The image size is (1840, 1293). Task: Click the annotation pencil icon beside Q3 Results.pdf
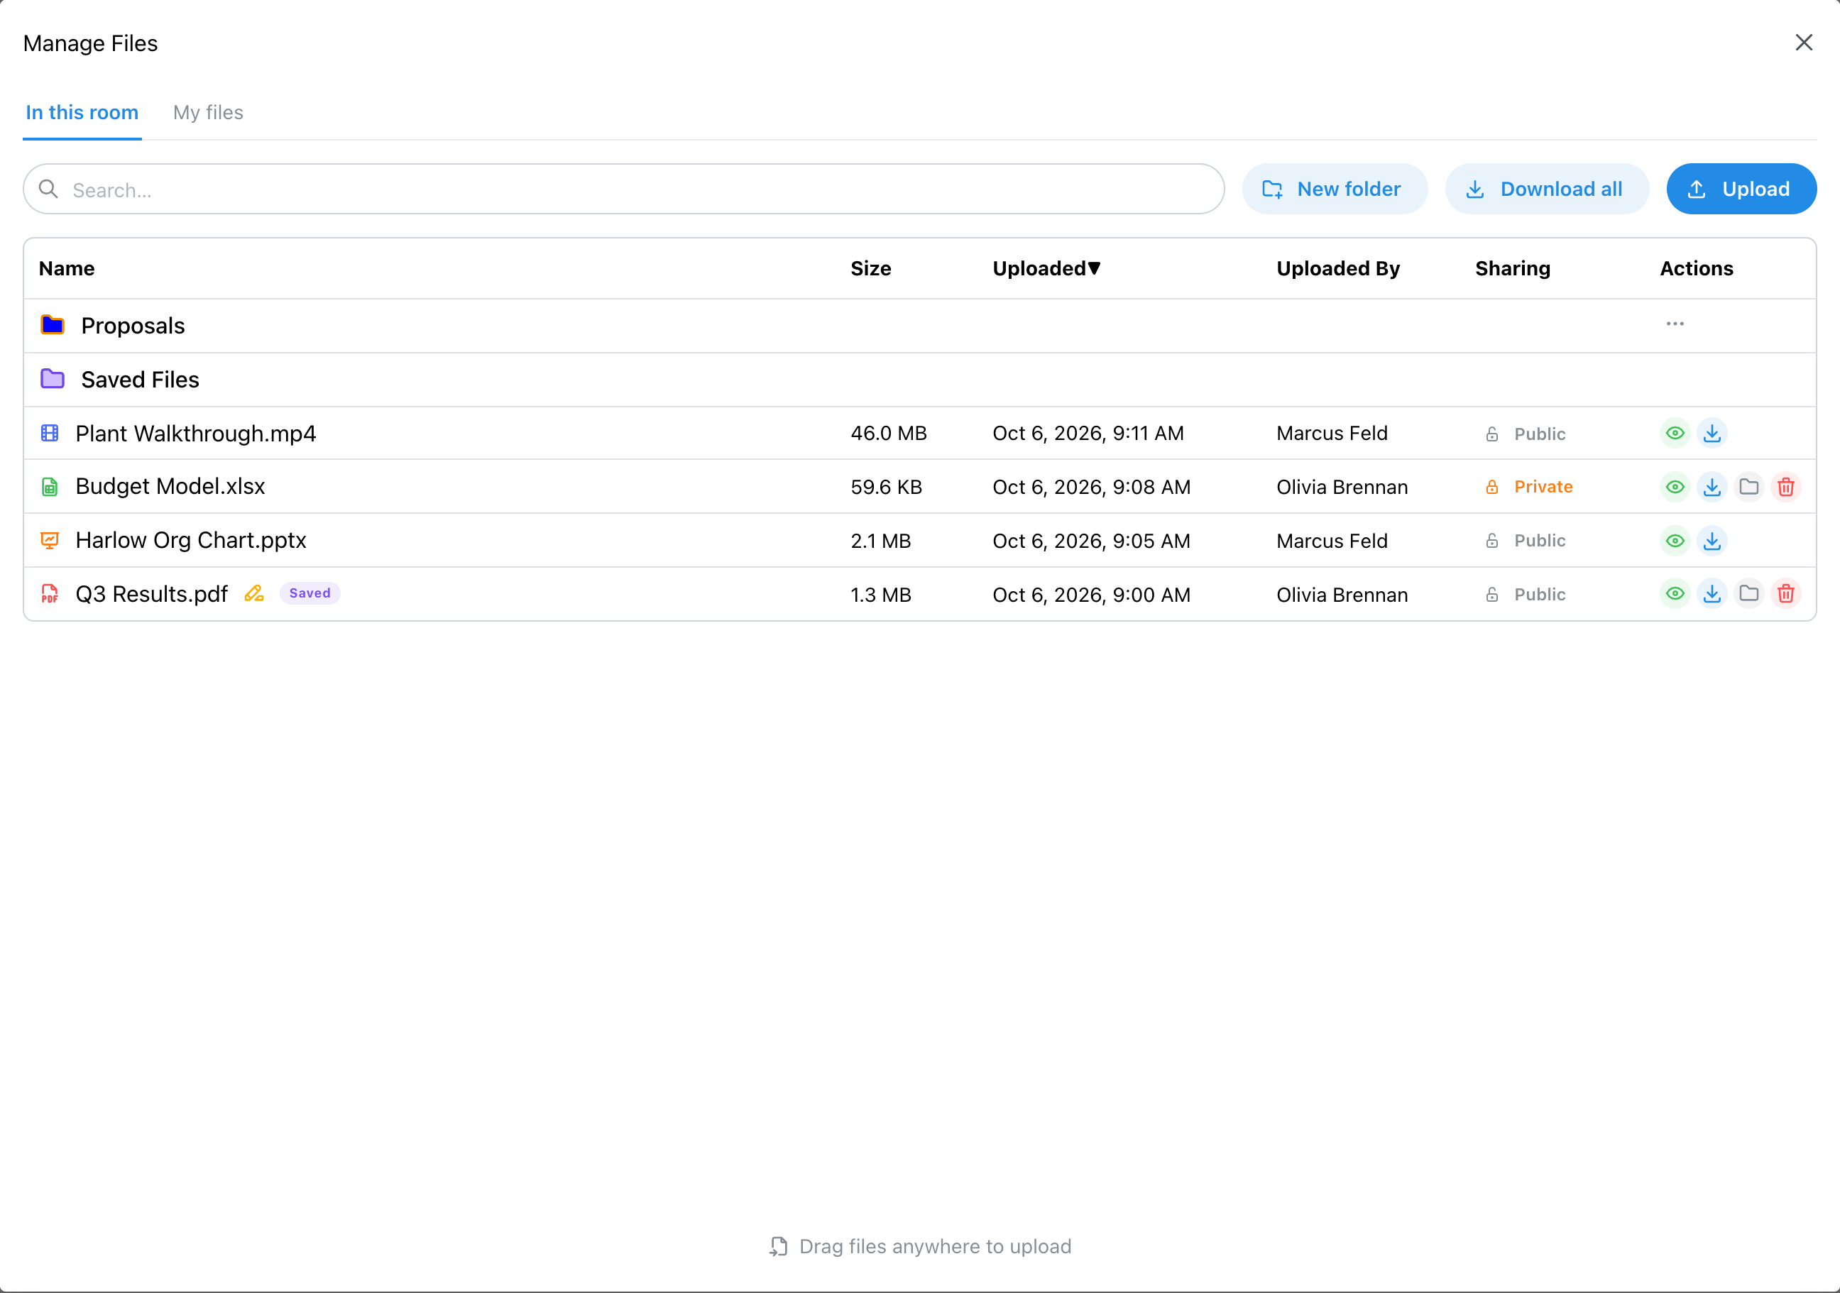254,593
